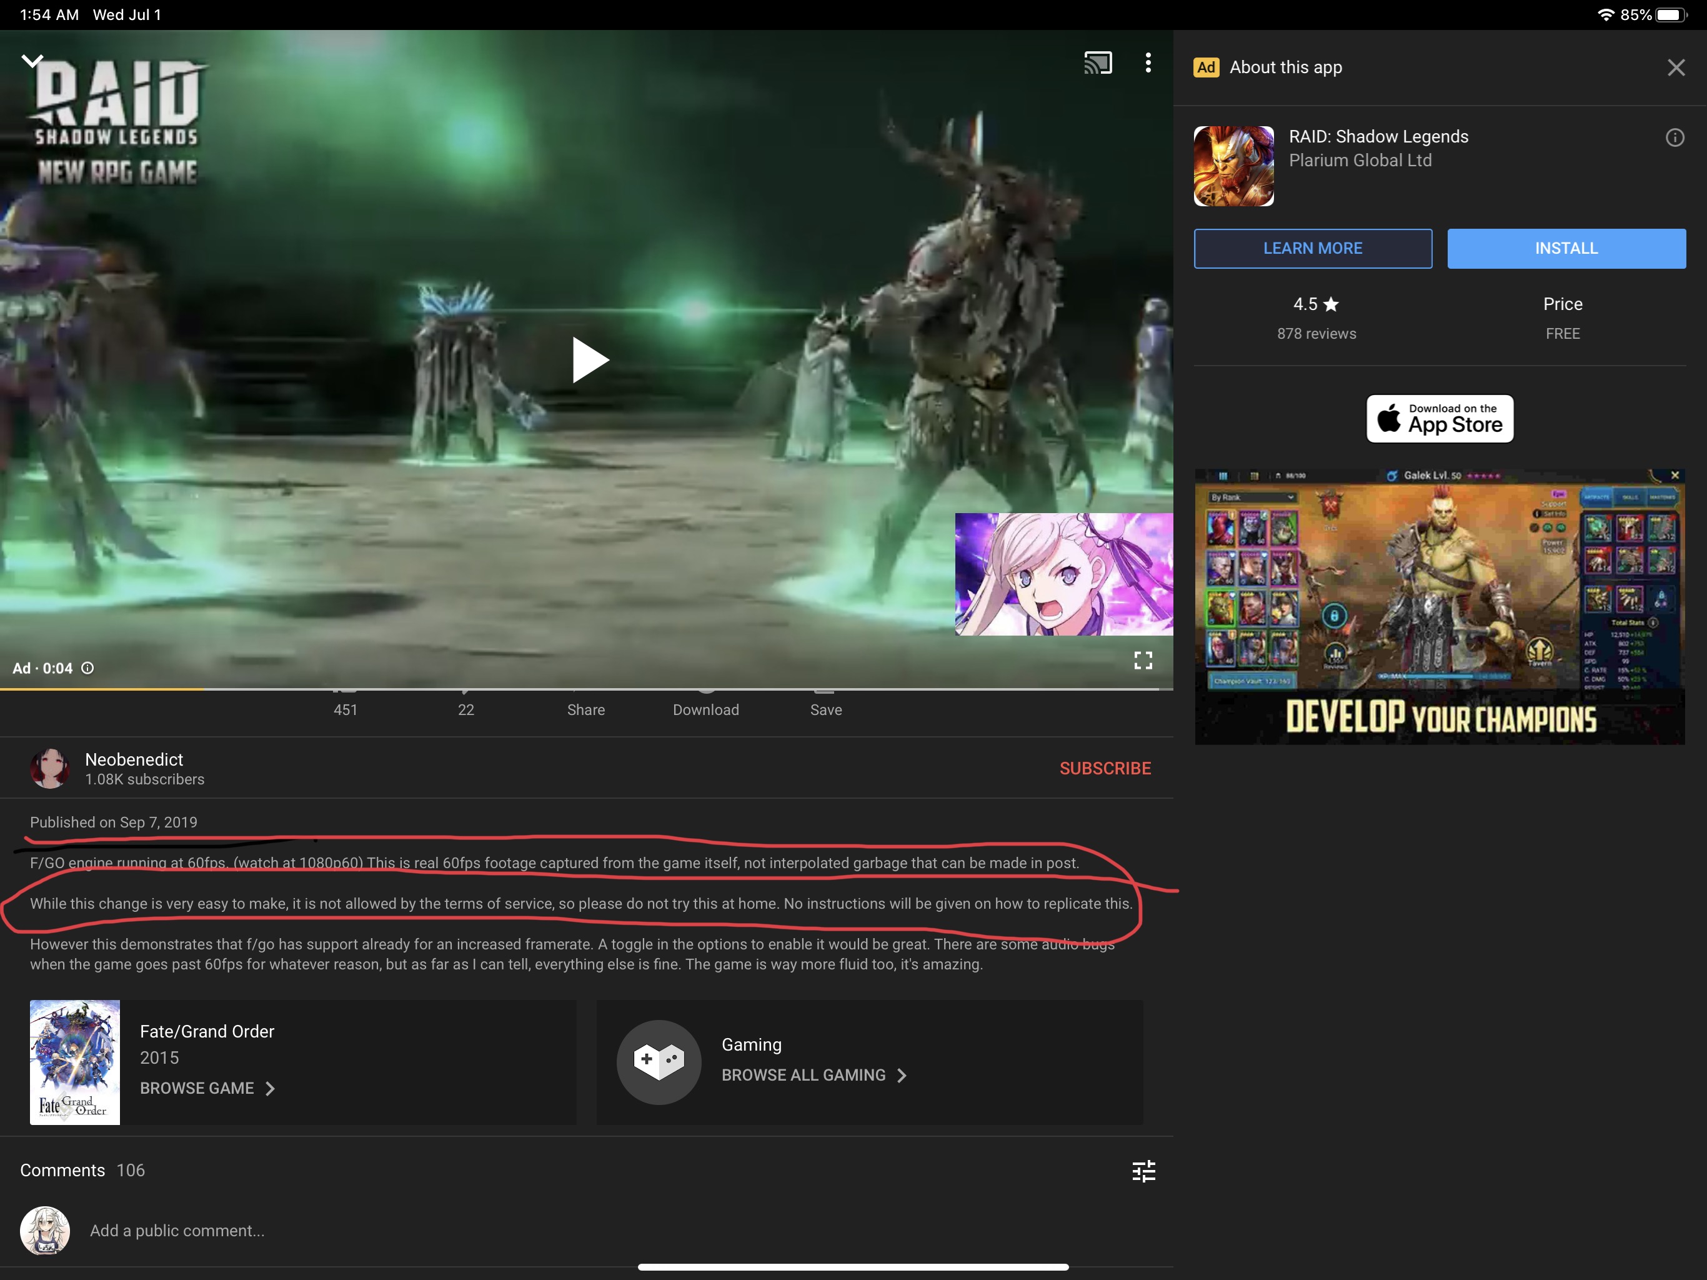1707x1280 pixels.
Task: Open the Develop Your Champions ad screenshot
Action: [x=1439, y=607]
